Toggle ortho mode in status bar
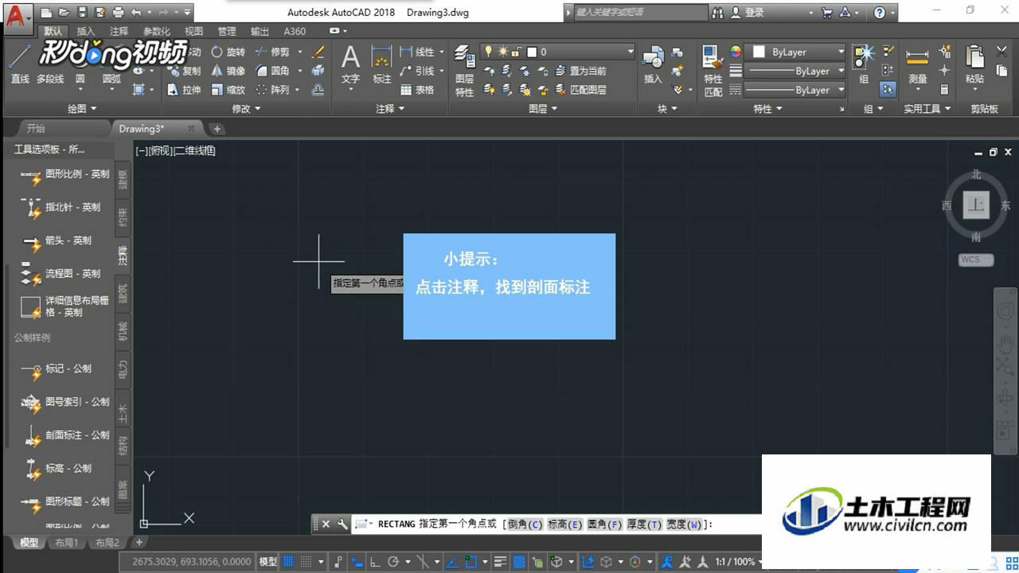 pyautogui.click(x=375, y=562)
